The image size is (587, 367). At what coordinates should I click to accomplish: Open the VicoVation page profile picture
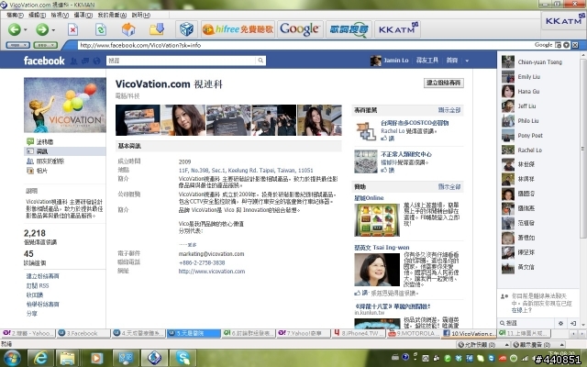click(65, 106)
